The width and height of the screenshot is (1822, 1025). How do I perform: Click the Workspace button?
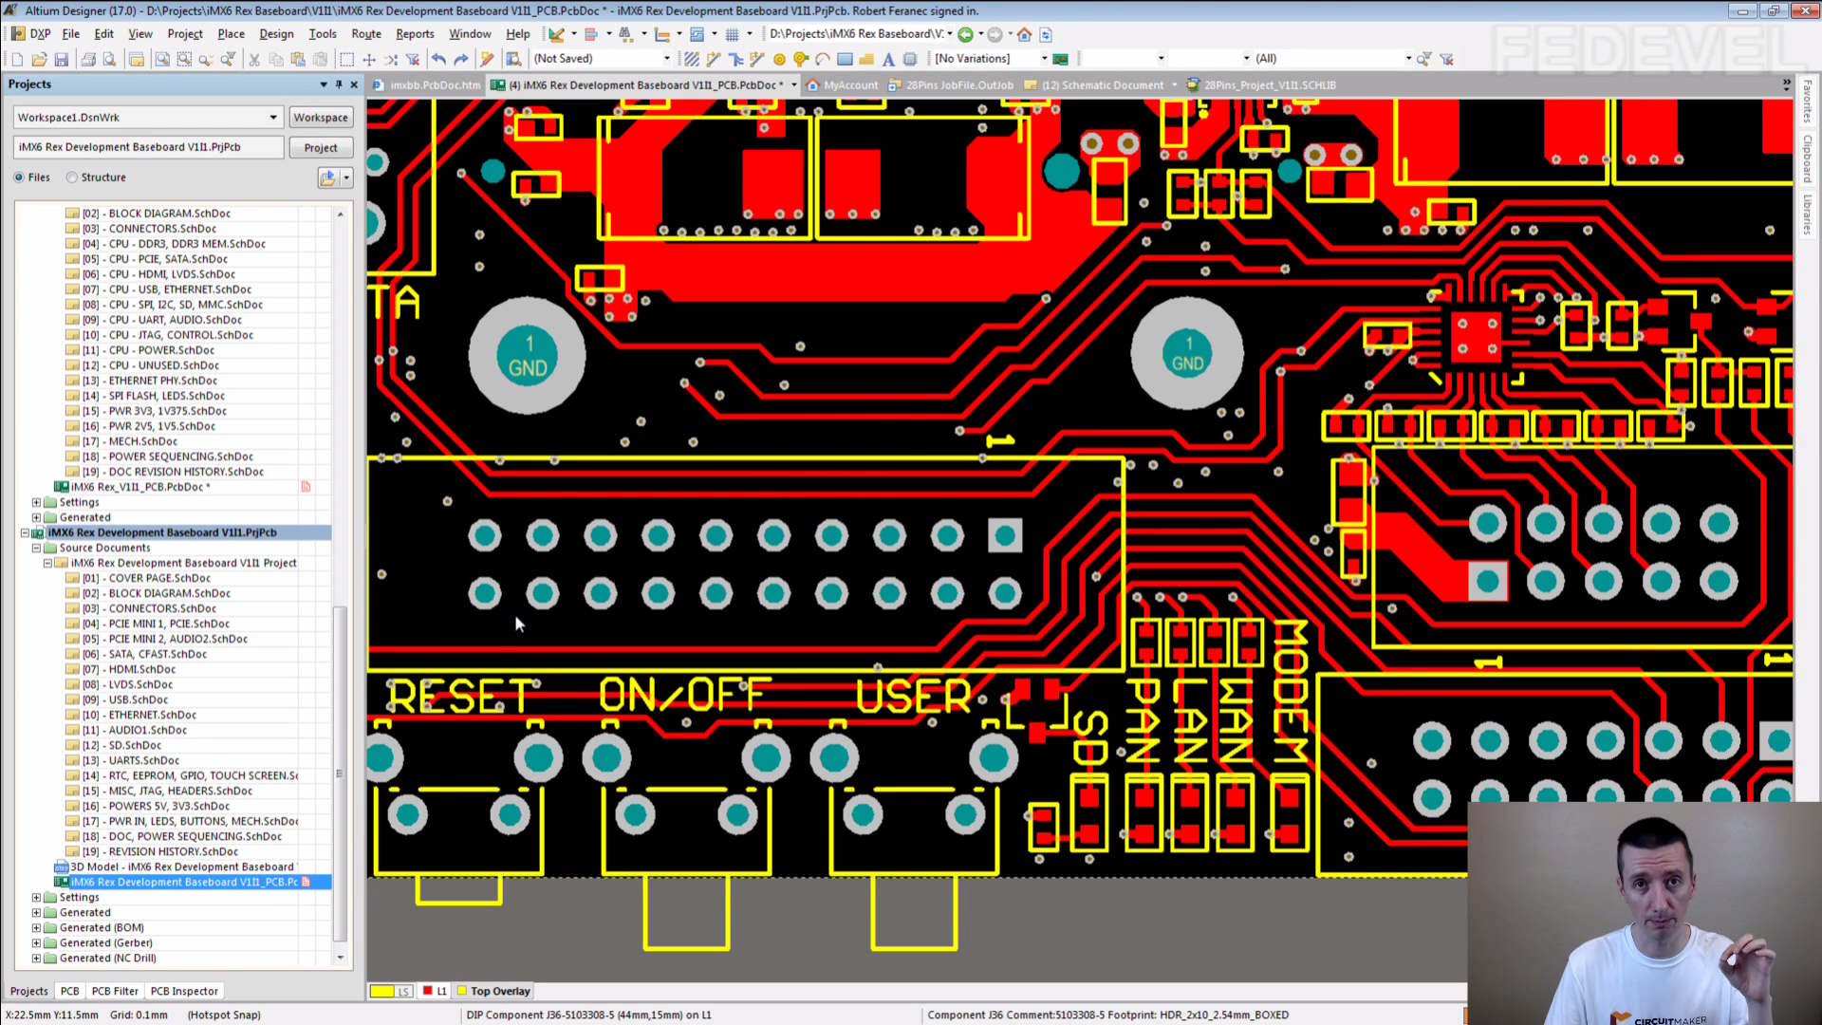320,118
